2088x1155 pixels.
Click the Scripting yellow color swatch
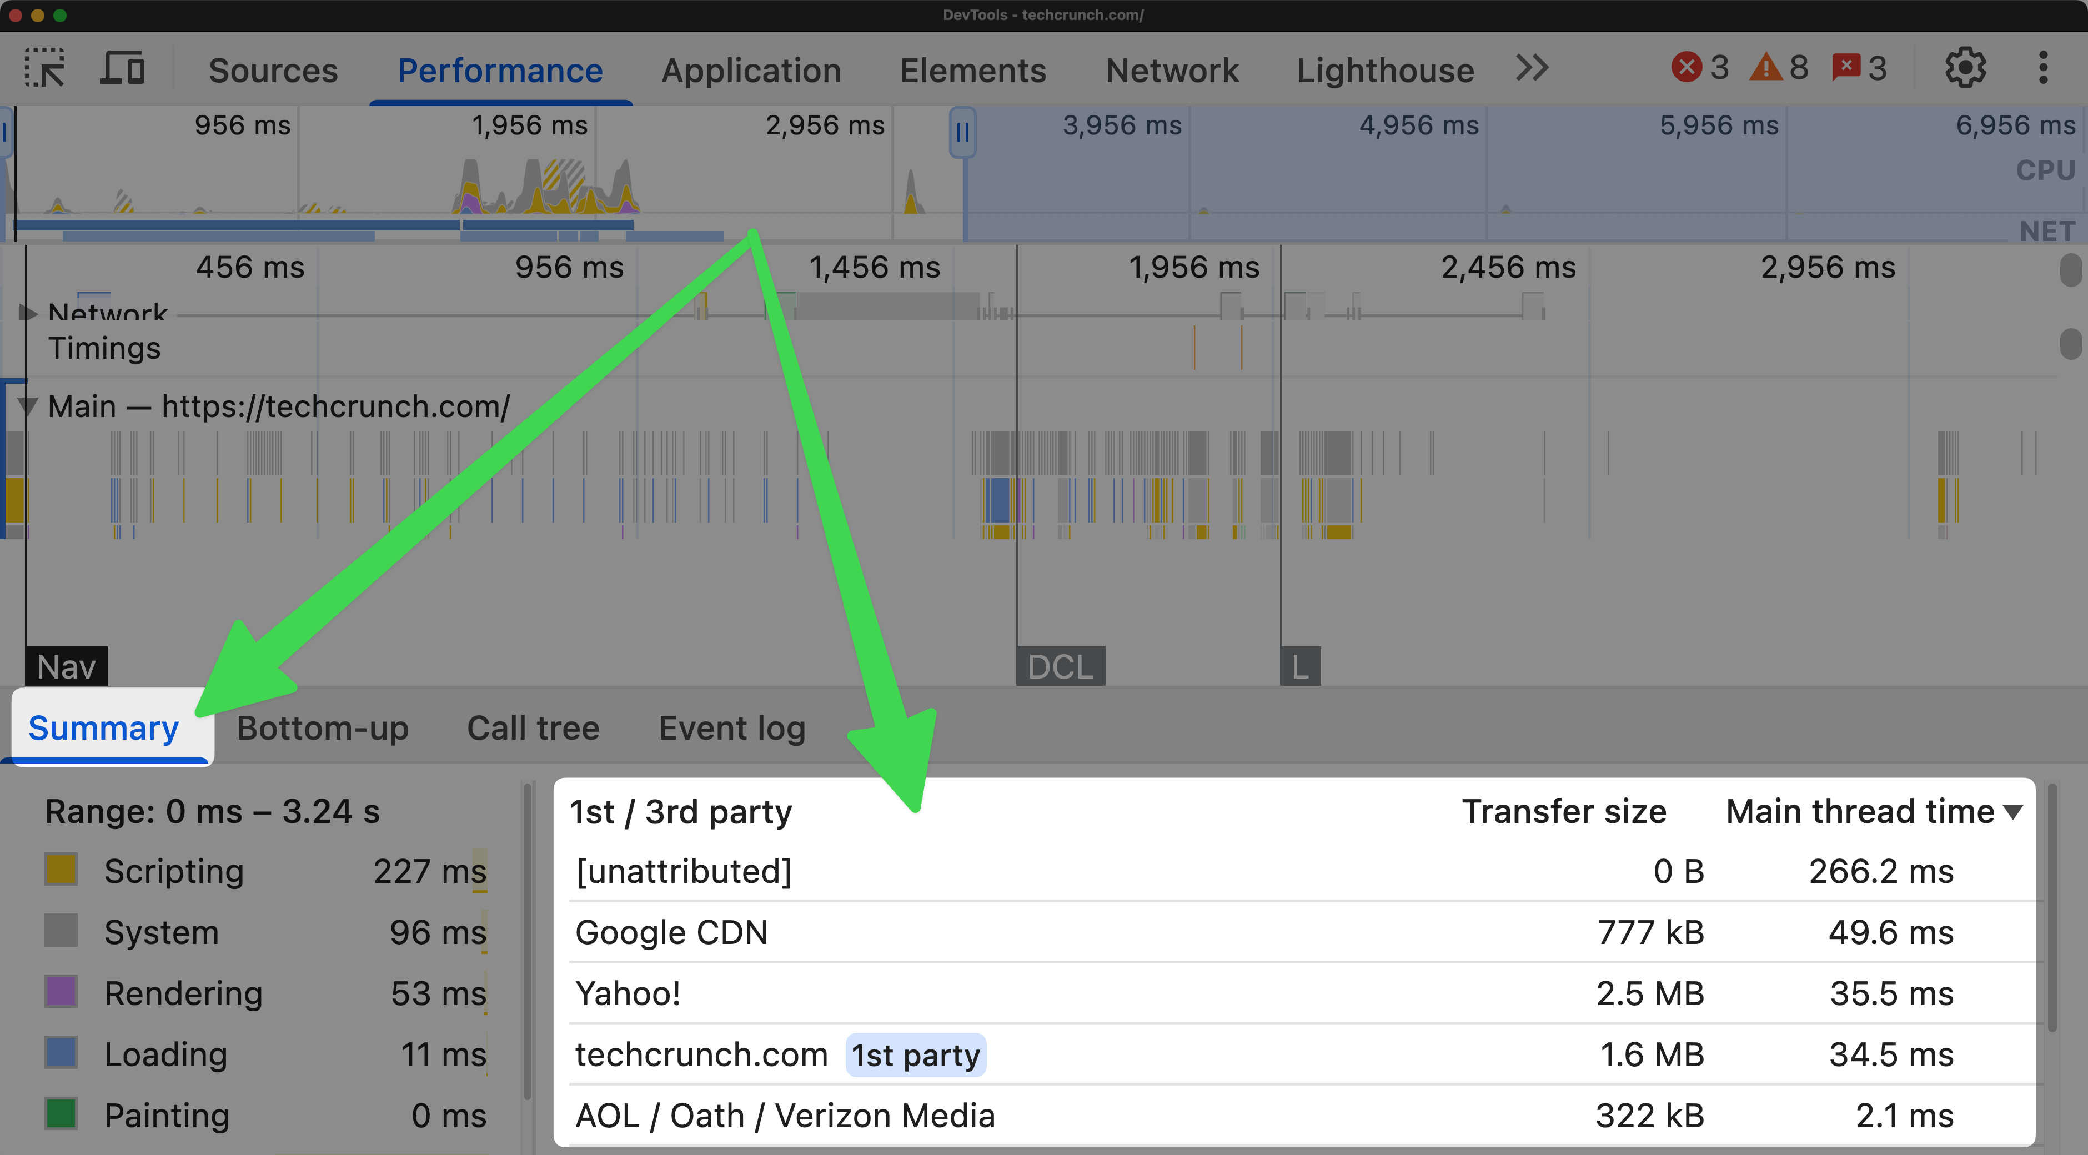click(61, 870)
